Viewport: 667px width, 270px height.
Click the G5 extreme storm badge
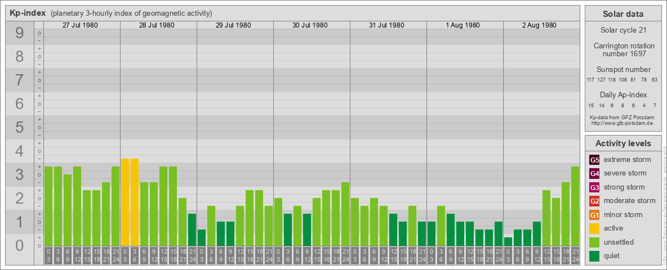(594, 160)
